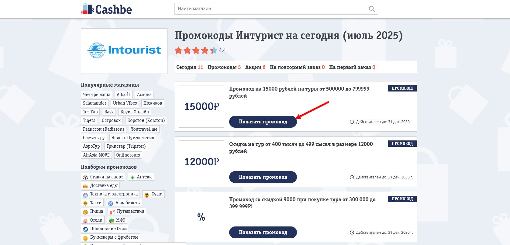Open the 'Ножиков' store link
The height and width of the screenshot is (245, 510).
(153, 103)
